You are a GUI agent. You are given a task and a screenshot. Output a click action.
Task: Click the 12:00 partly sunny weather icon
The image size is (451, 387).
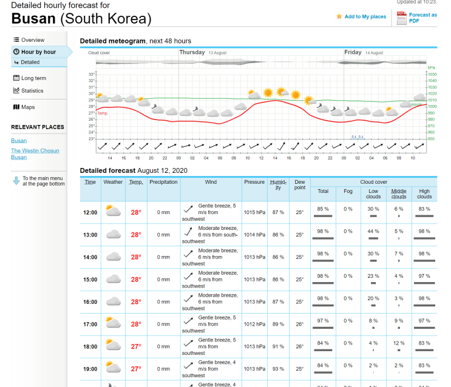click(x=113, y=210)
